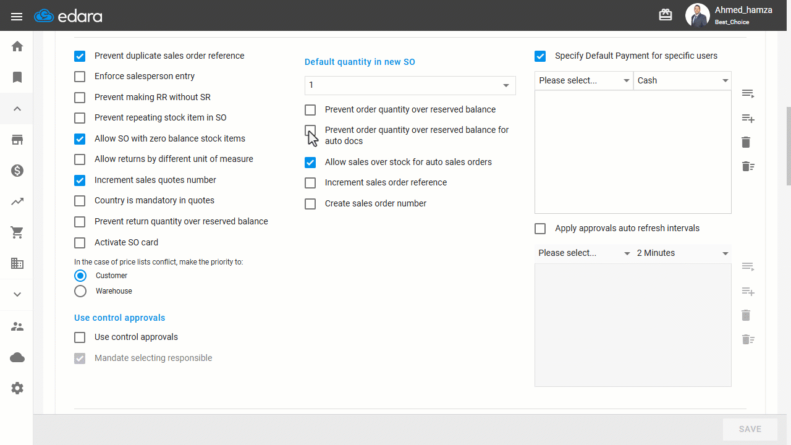Enable Activate SO card checkbox
791x445 pixels.
point(80,243)
